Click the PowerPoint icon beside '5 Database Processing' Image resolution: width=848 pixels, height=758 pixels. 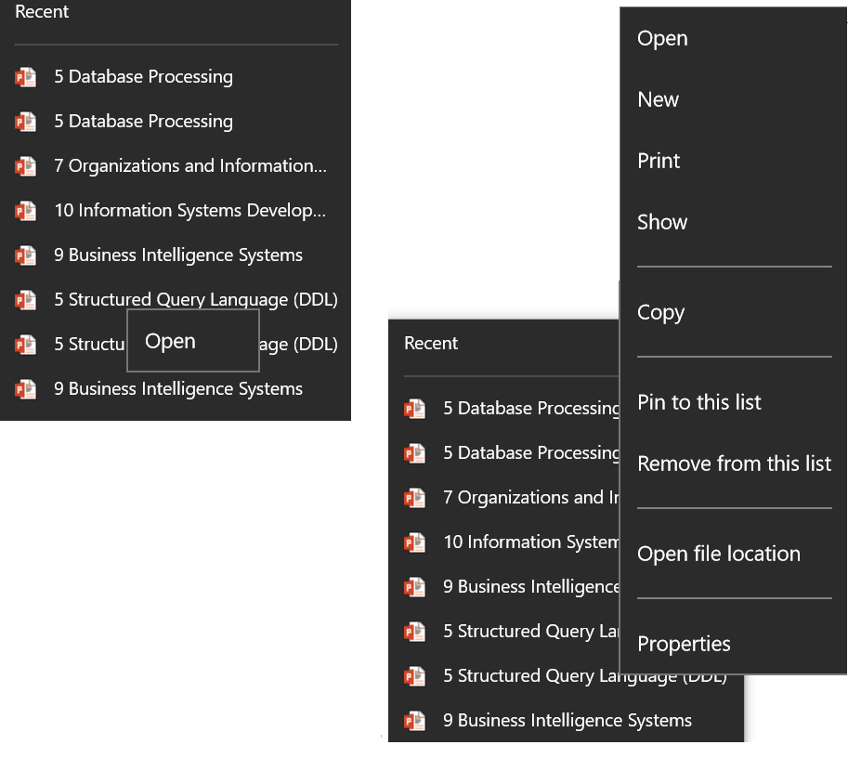[25, 76]
